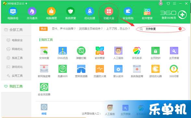Open 安全钱包 wallet icon

[x=128, y=11]
